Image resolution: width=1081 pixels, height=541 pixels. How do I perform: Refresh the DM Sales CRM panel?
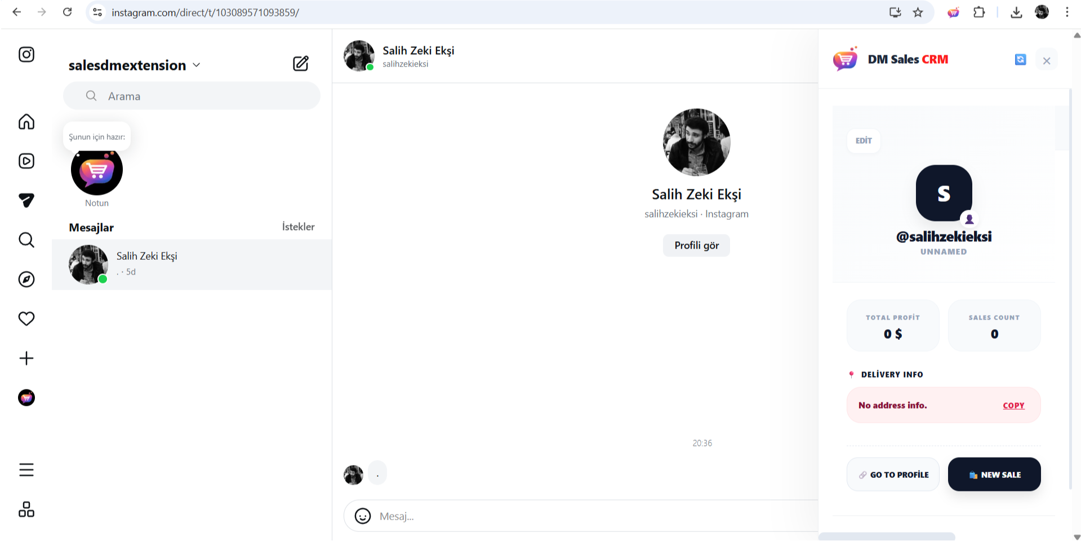point(1020,60)
